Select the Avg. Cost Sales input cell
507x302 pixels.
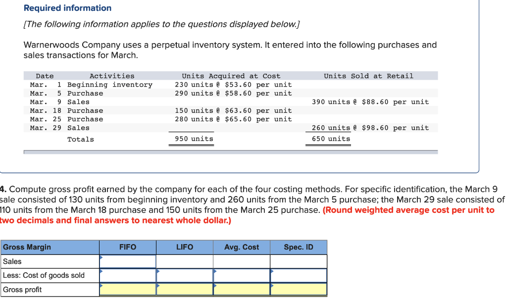coord(242,261)
